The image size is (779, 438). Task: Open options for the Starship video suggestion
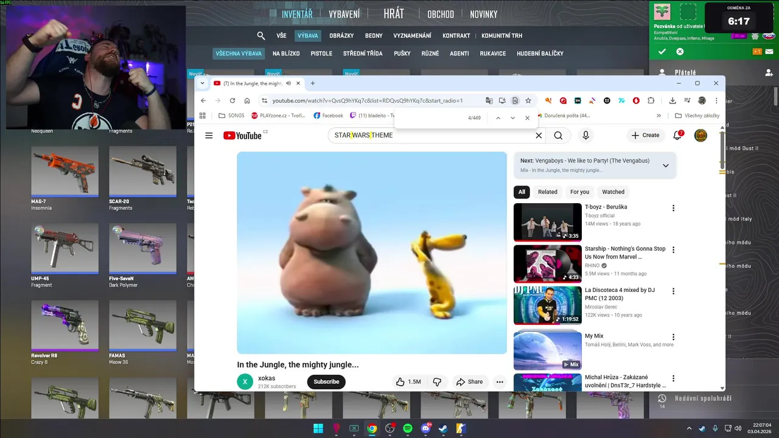pos(673,249)
